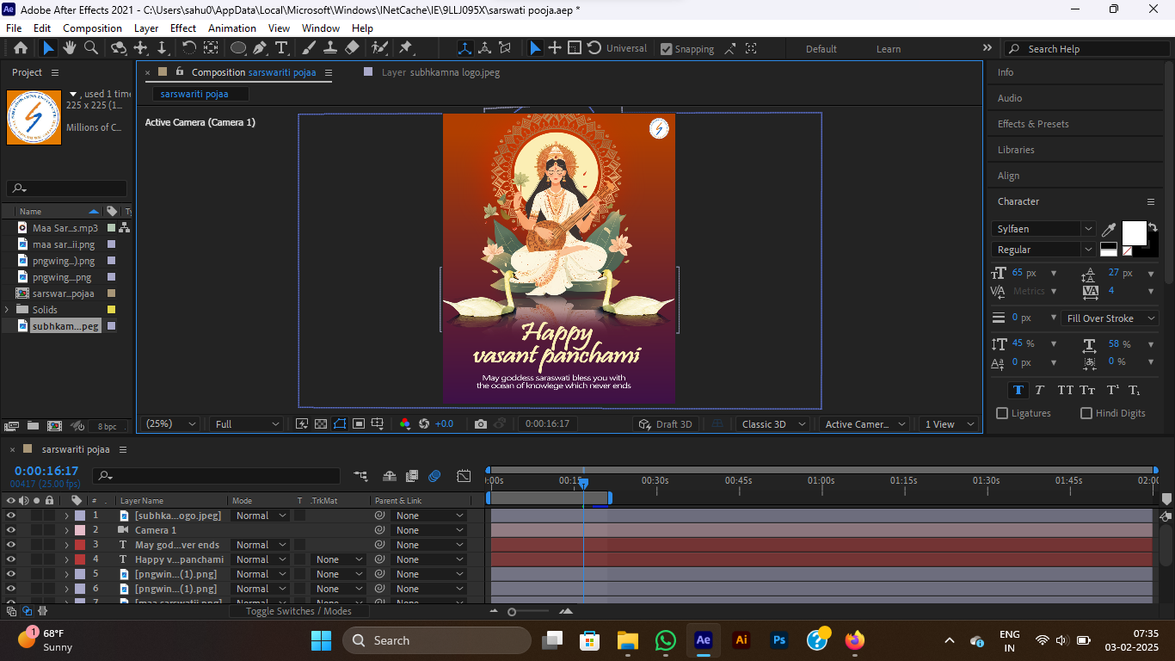Open the Effects & Presets panel

pos(1033,124)
